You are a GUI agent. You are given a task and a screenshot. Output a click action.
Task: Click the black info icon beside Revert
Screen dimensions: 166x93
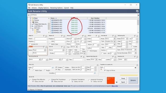click(117, 82)
